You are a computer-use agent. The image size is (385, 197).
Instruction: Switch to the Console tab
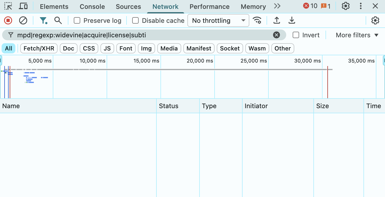click(92, 7)
